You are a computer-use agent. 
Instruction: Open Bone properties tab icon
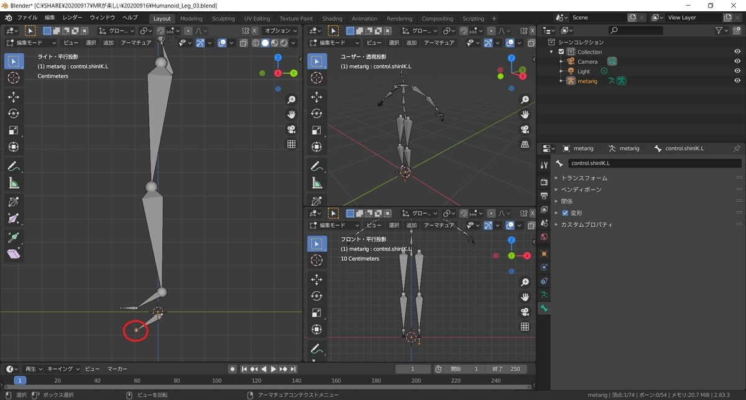point(544,309)
